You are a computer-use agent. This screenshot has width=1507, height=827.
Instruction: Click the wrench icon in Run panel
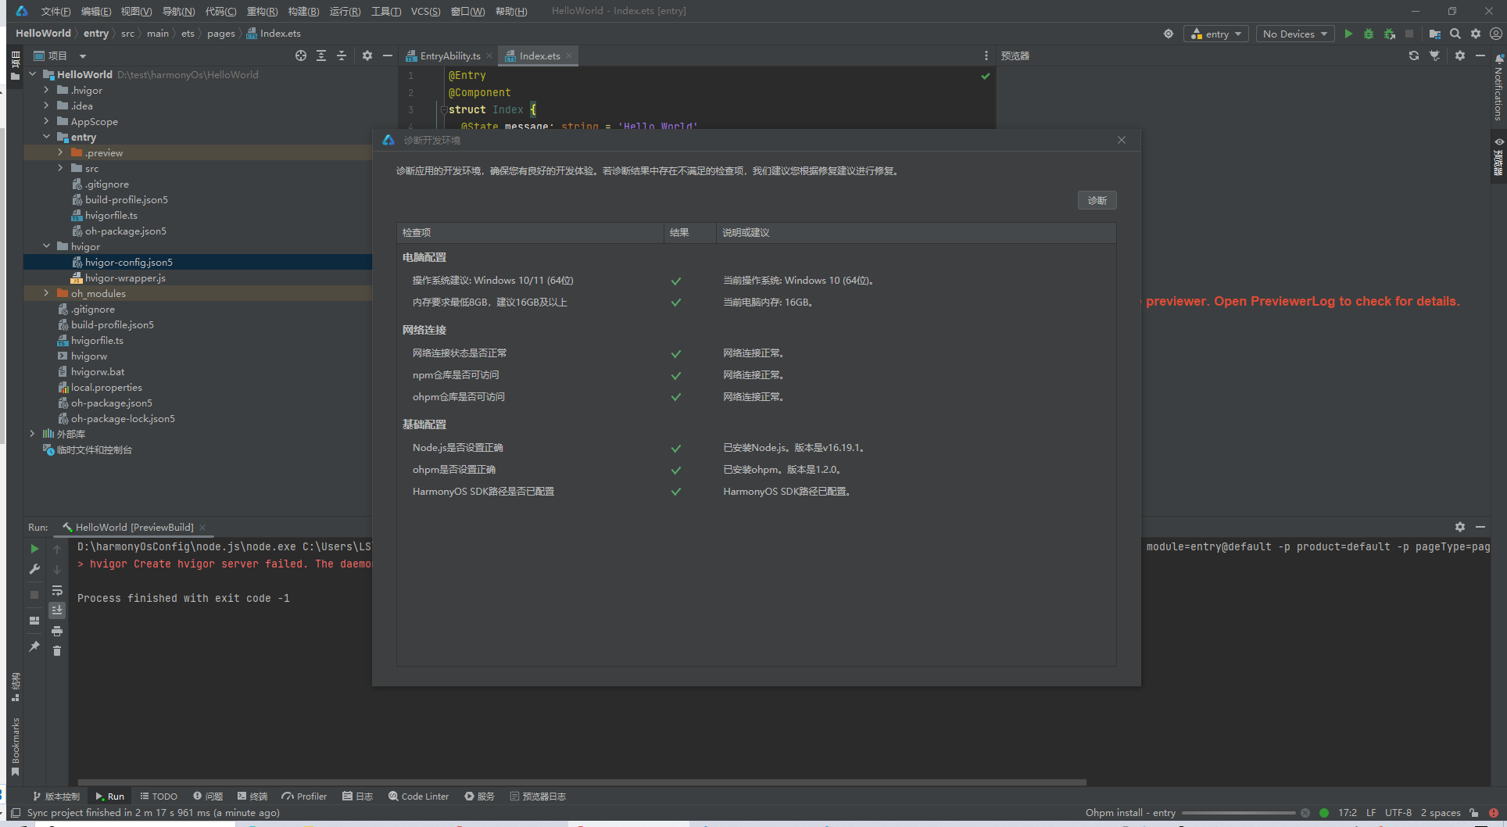click(x=34, y=569)
